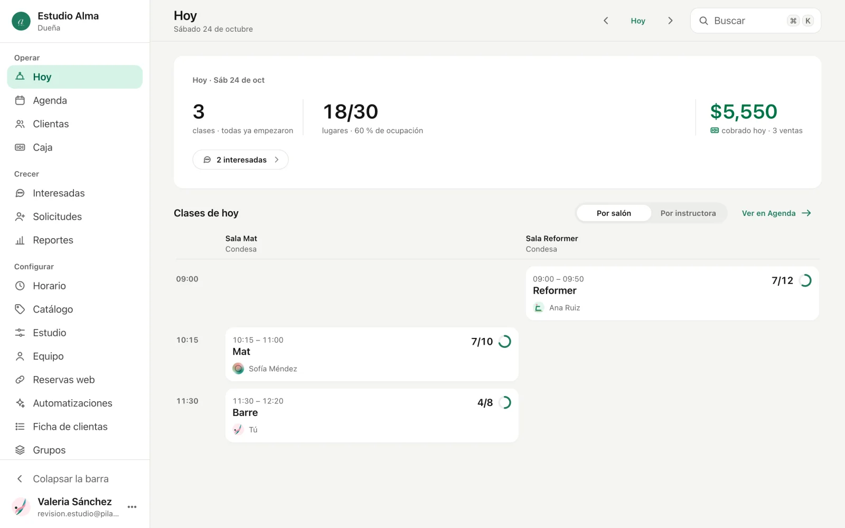The width and height of the screenshot is (845, 528).
Task: Click the Catálogo tag icon
Action: [20, 309]
